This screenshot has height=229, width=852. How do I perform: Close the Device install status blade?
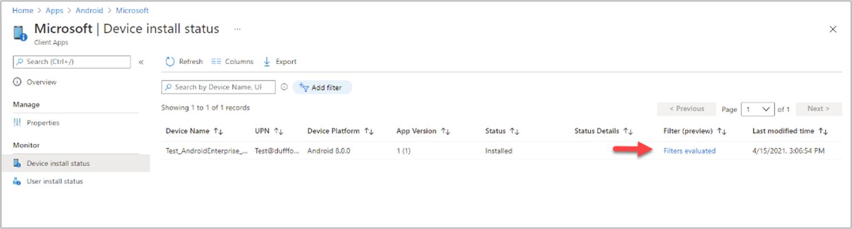(x=833, y=29)
